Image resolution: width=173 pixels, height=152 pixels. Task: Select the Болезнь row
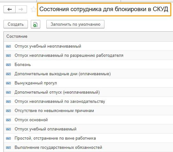[x=88, y=65]
